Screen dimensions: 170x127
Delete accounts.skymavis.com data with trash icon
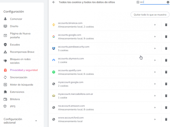(166, 60)
